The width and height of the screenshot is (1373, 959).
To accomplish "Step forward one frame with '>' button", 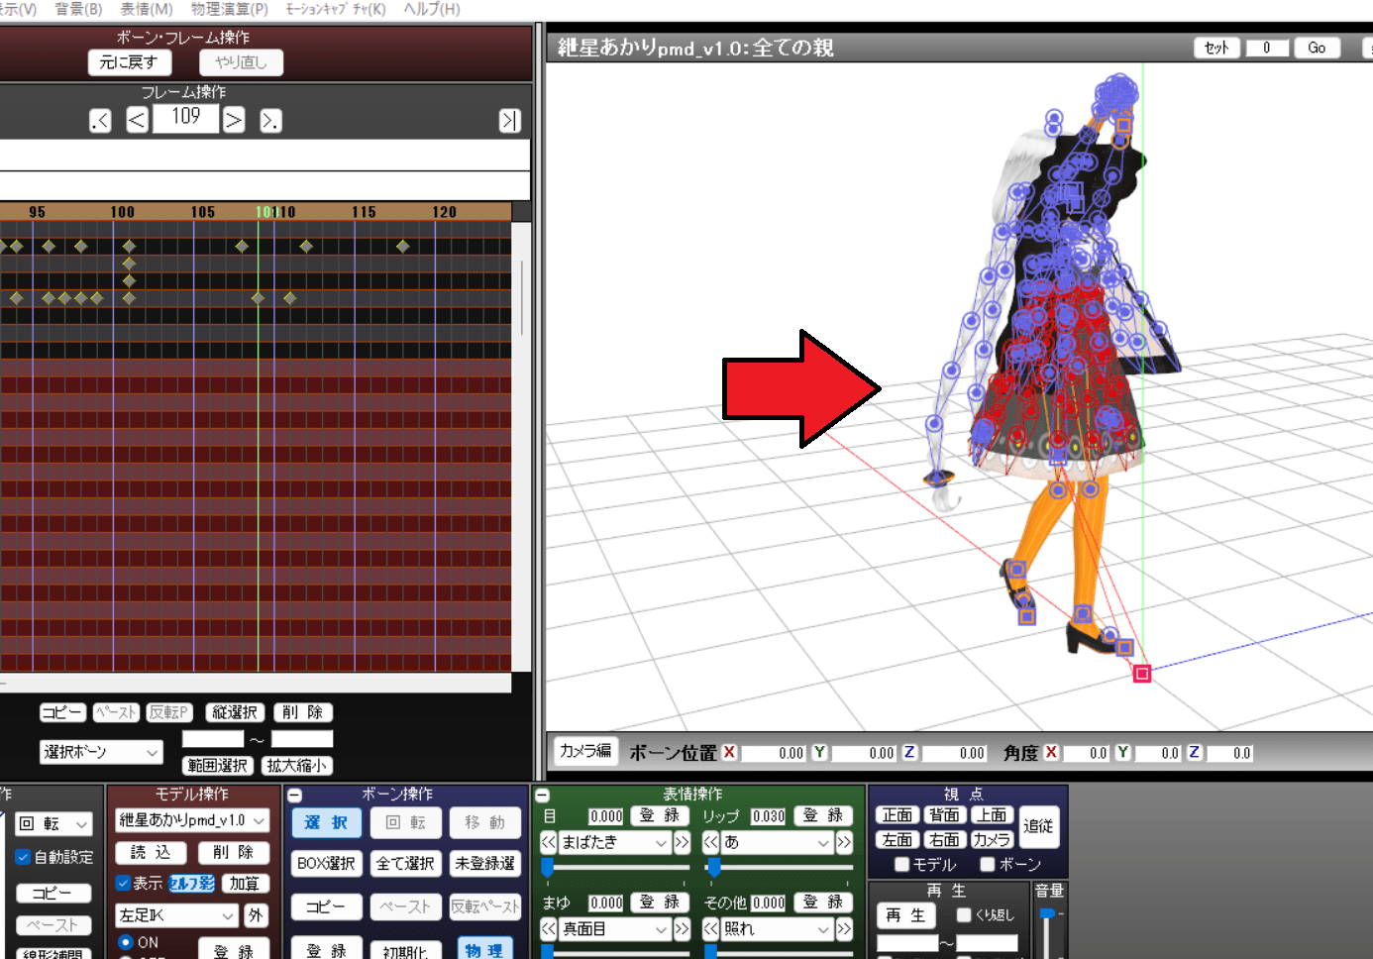I will pyautogui.click(x=233, y=121).
